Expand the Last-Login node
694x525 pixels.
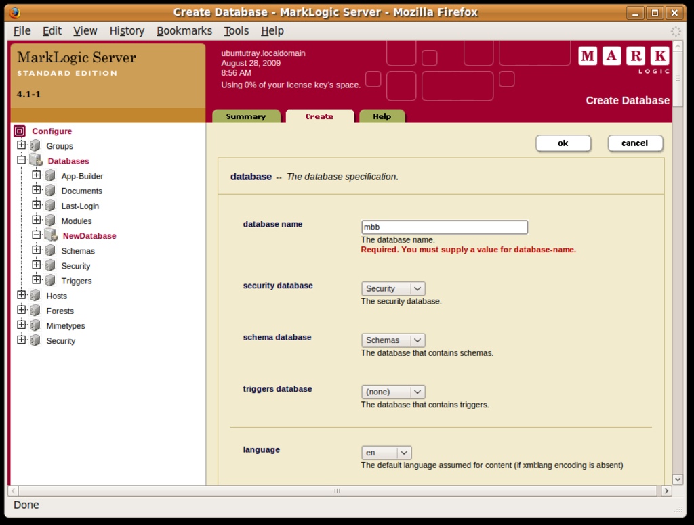click(x=37, y=205)
